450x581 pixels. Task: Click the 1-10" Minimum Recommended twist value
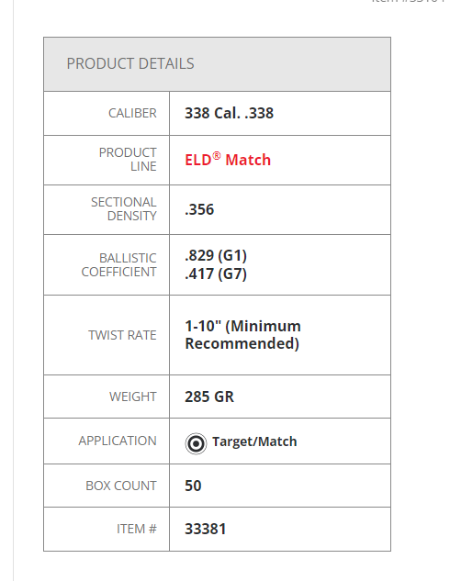(x=242, y=335)
